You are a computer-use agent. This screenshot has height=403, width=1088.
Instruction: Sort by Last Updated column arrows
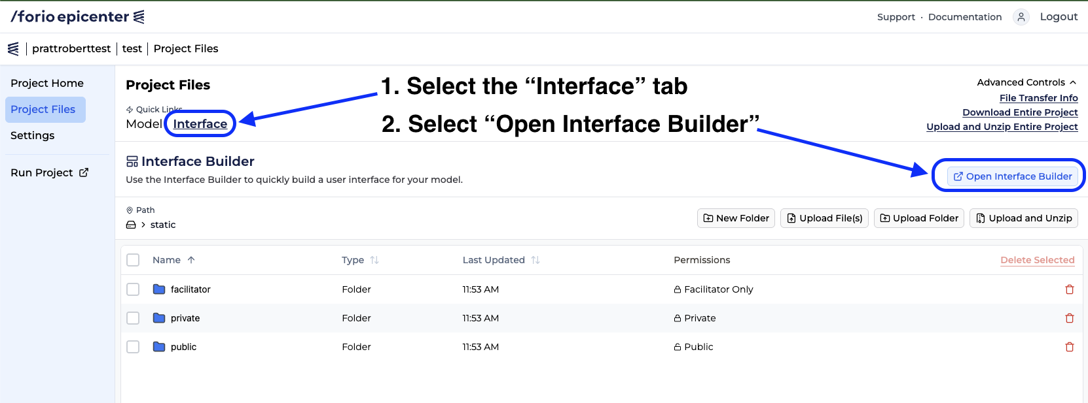(535, 260)
